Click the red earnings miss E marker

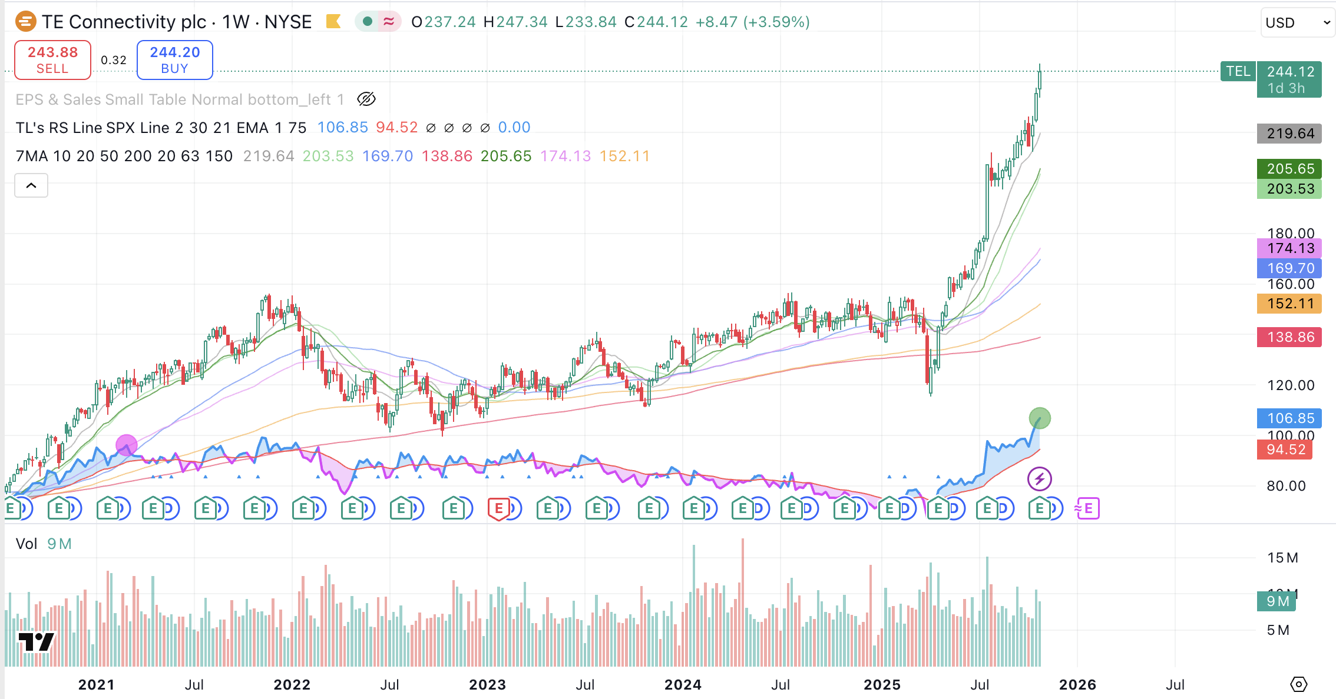[x=498, y=508]
